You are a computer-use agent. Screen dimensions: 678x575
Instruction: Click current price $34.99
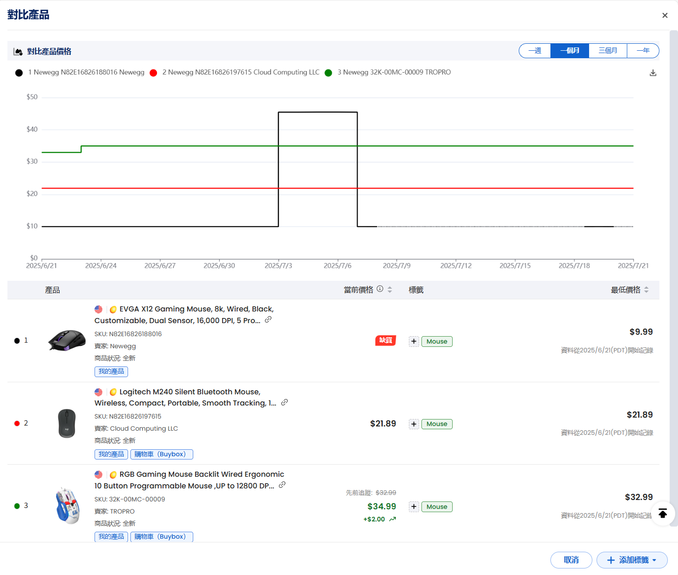pyautogui.click(x=382, y=507)
